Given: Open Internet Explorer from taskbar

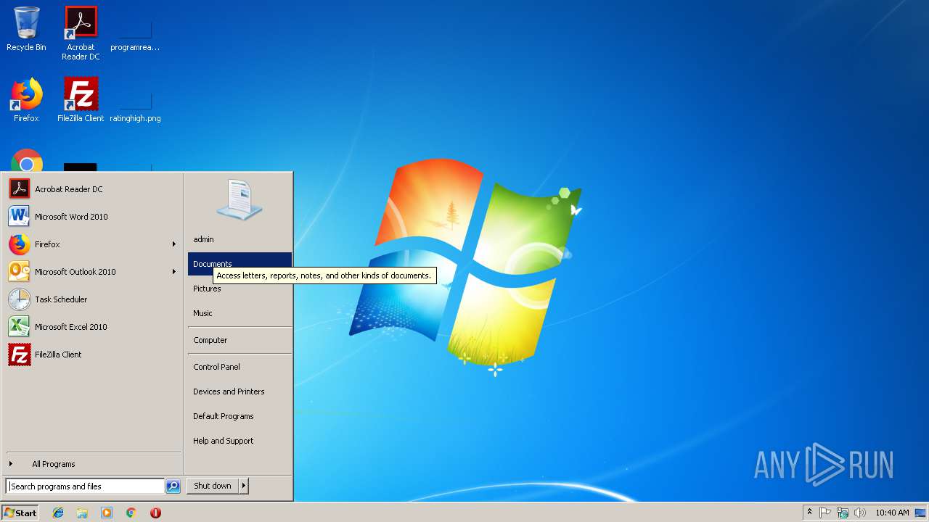Looking at the screenshot, I should (58, 513).
